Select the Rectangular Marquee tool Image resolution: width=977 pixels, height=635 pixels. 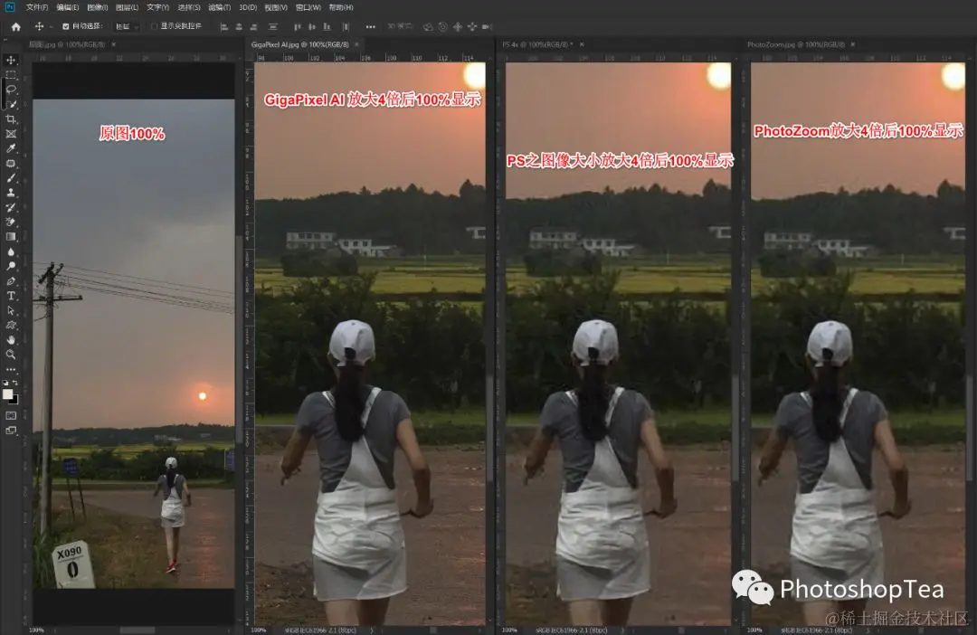11,75
